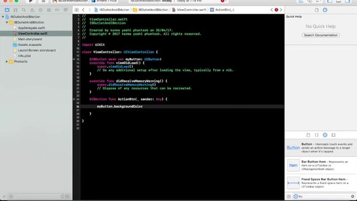Click the didReceiveMemoryWarning function line
Viewport: 357px width, 201px height.
128,81
